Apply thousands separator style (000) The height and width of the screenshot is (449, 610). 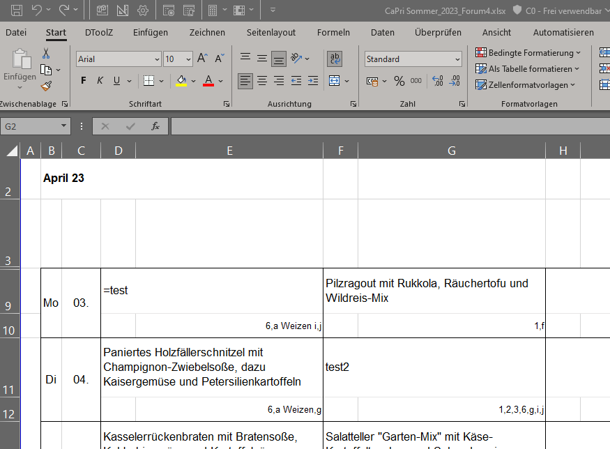[x=416, y=81]
